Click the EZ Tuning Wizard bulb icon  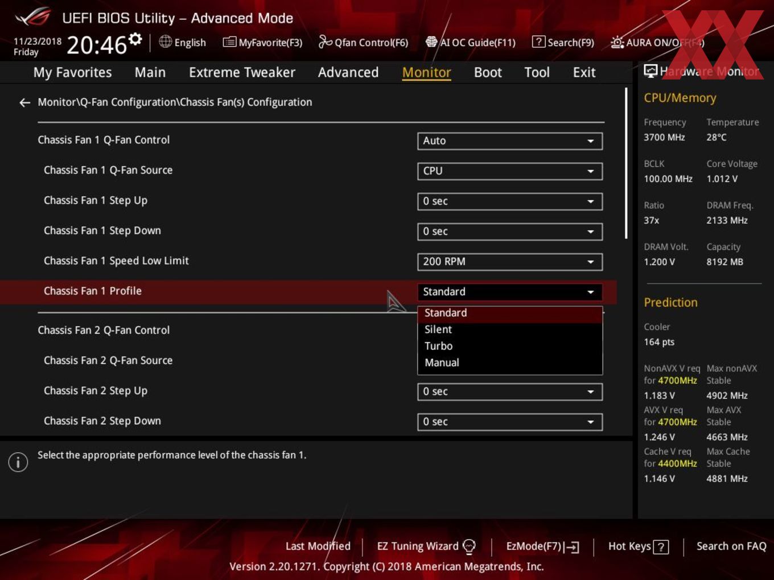click(x=469, y=546)
